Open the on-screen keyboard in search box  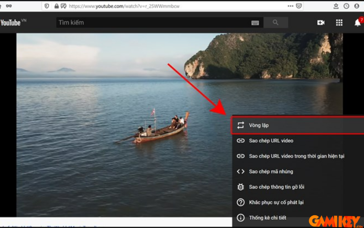[255, 23]
